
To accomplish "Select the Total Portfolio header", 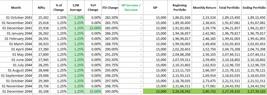I will click(x=229, y=7).
